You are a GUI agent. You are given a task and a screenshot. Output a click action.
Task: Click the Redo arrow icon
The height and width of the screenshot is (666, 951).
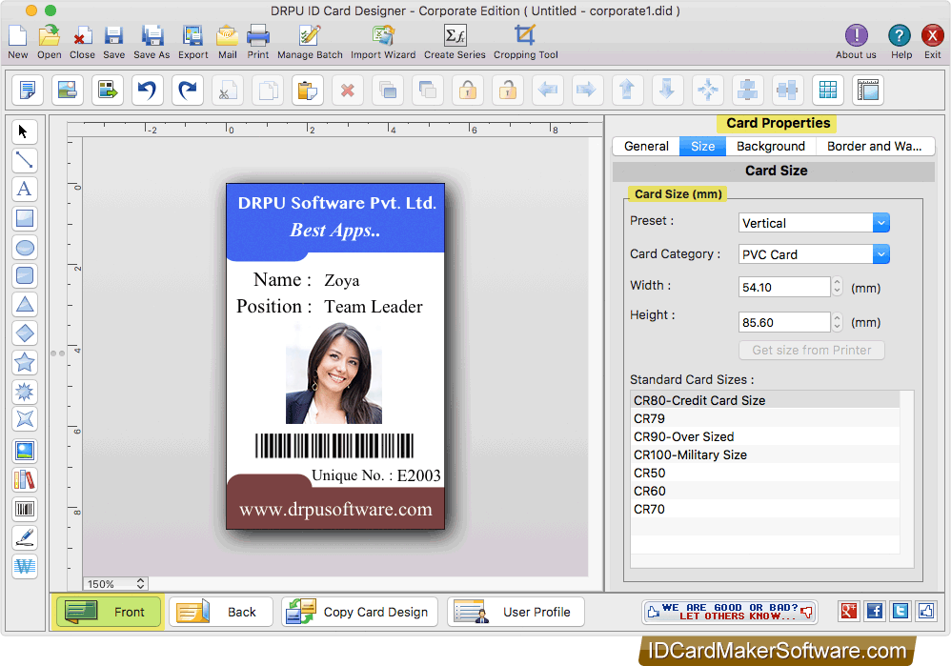(187, 91)
